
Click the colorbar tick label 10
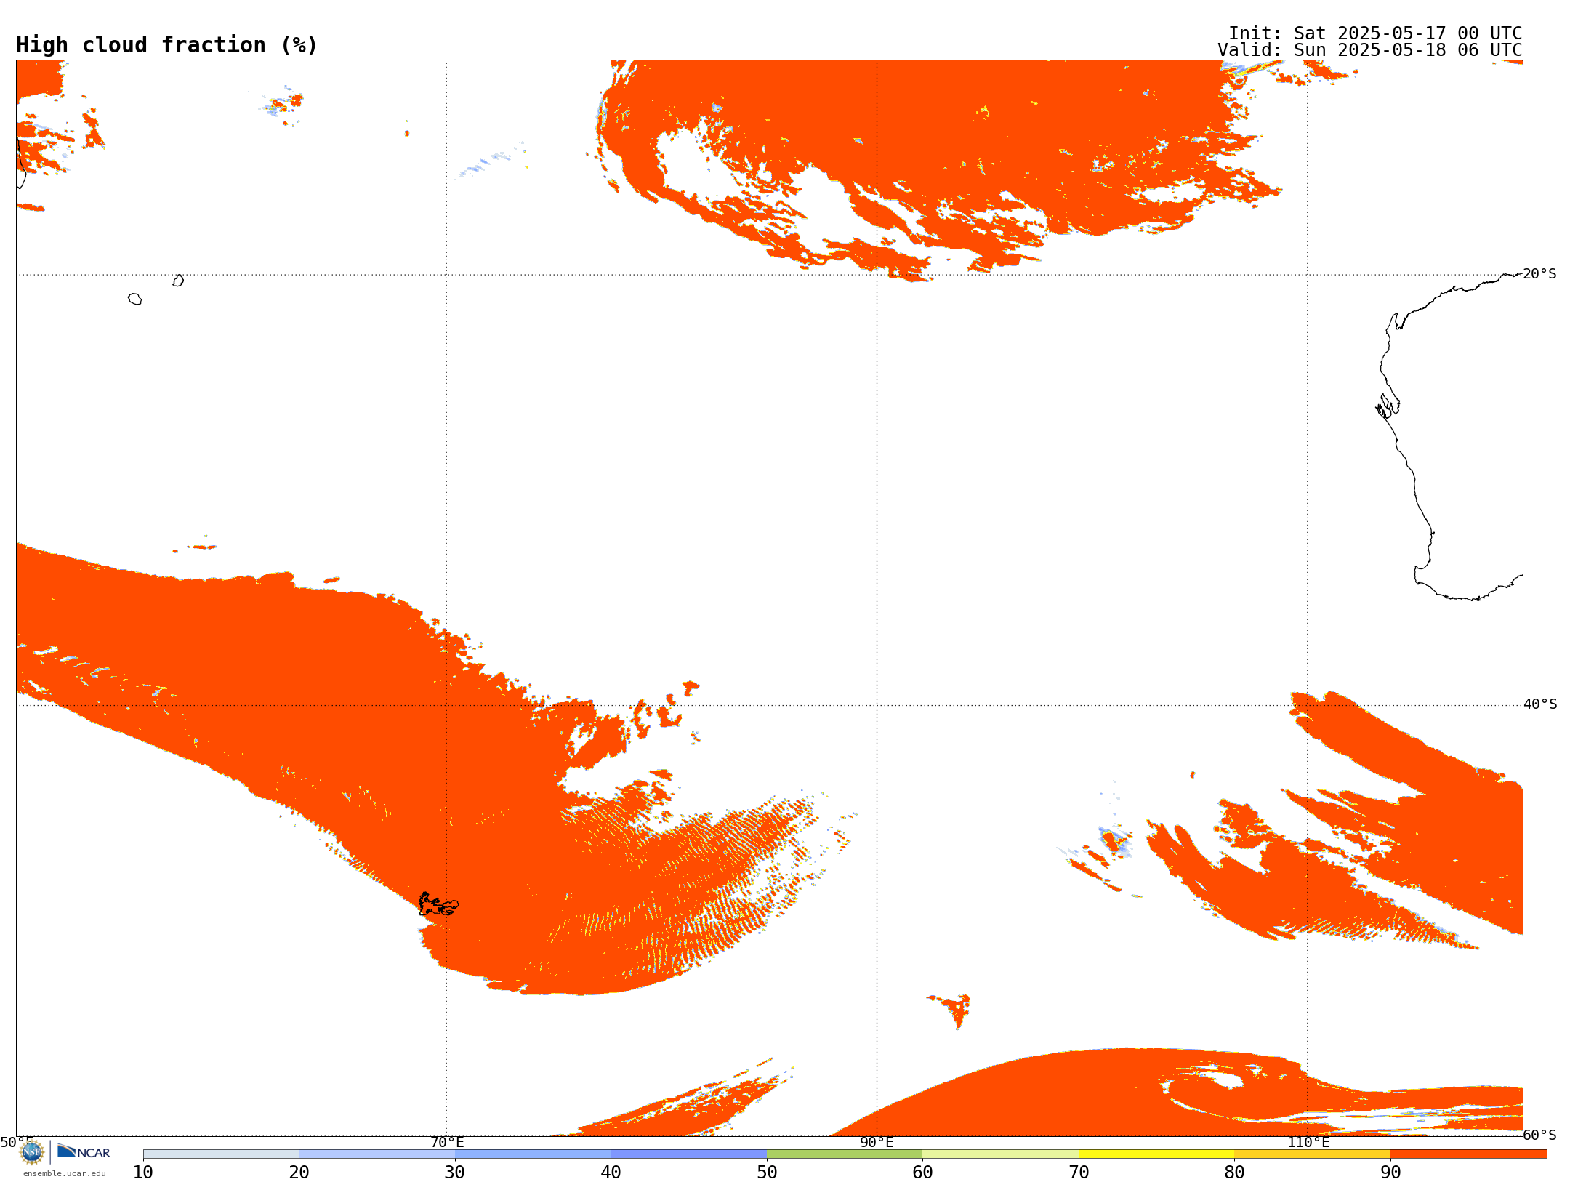[143, 1173]
